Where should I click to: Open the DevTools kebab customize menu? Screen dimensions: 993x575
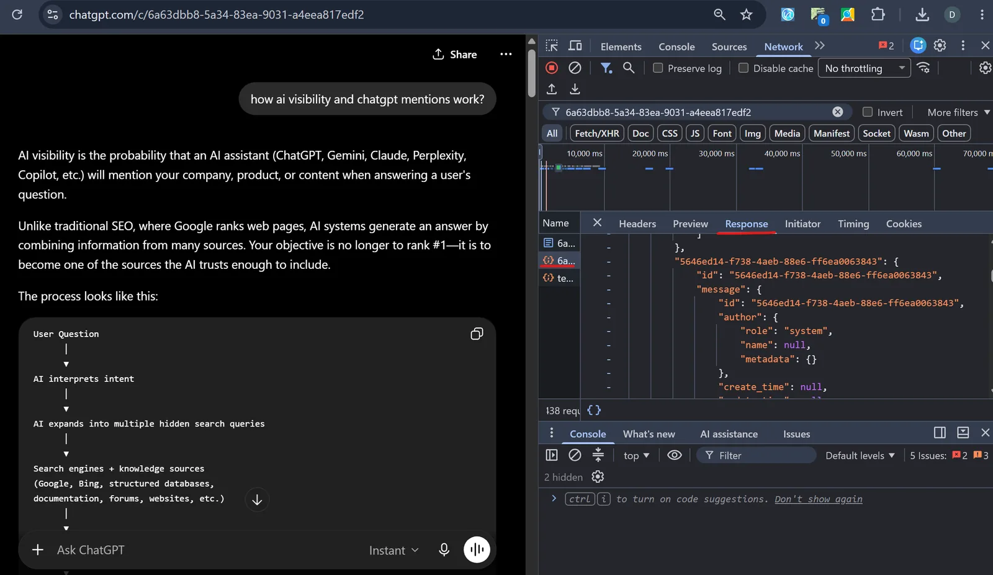tap(963, 45)
